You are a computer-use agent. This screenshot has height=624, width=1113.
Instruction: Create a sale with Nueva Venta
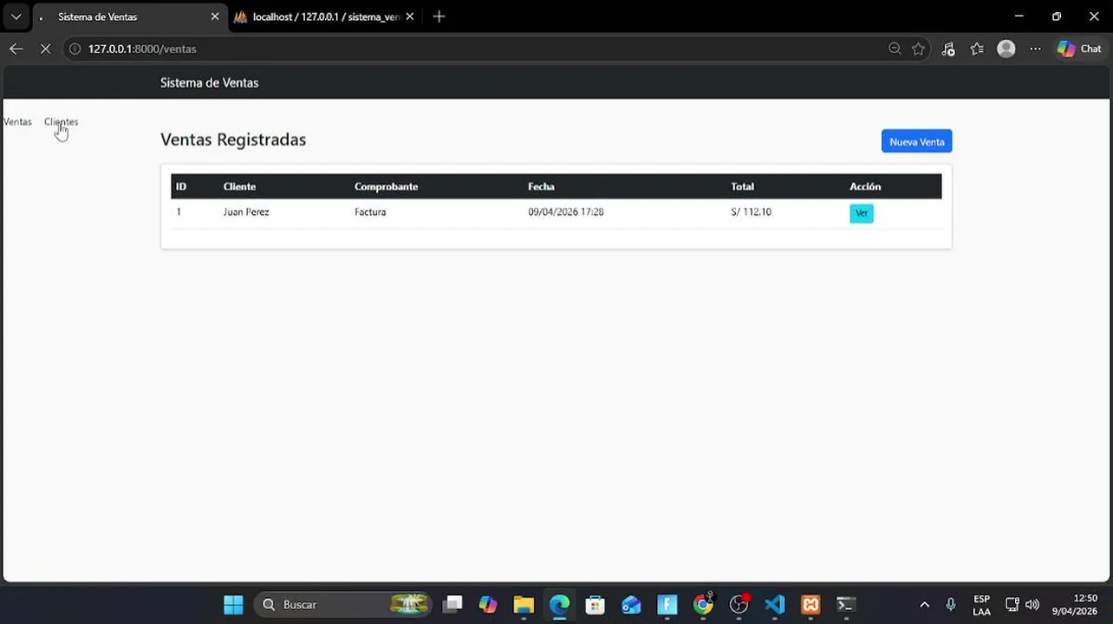click(916, 141)
